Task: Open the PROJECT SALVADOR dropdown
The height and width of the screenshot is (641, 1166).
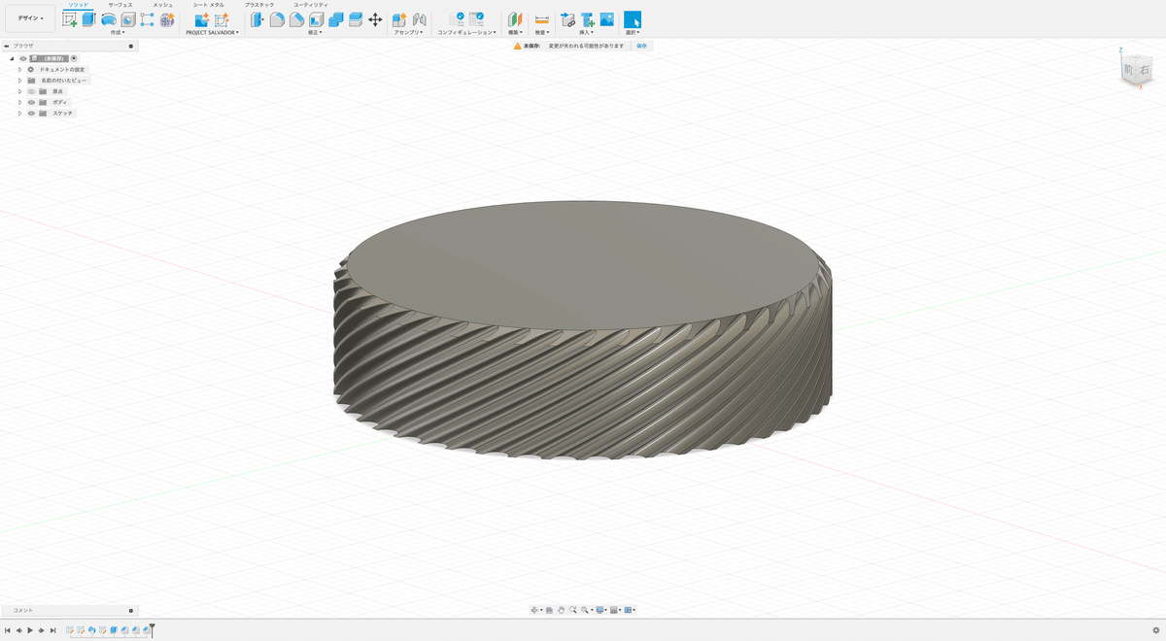Action: tap(212, 32)
